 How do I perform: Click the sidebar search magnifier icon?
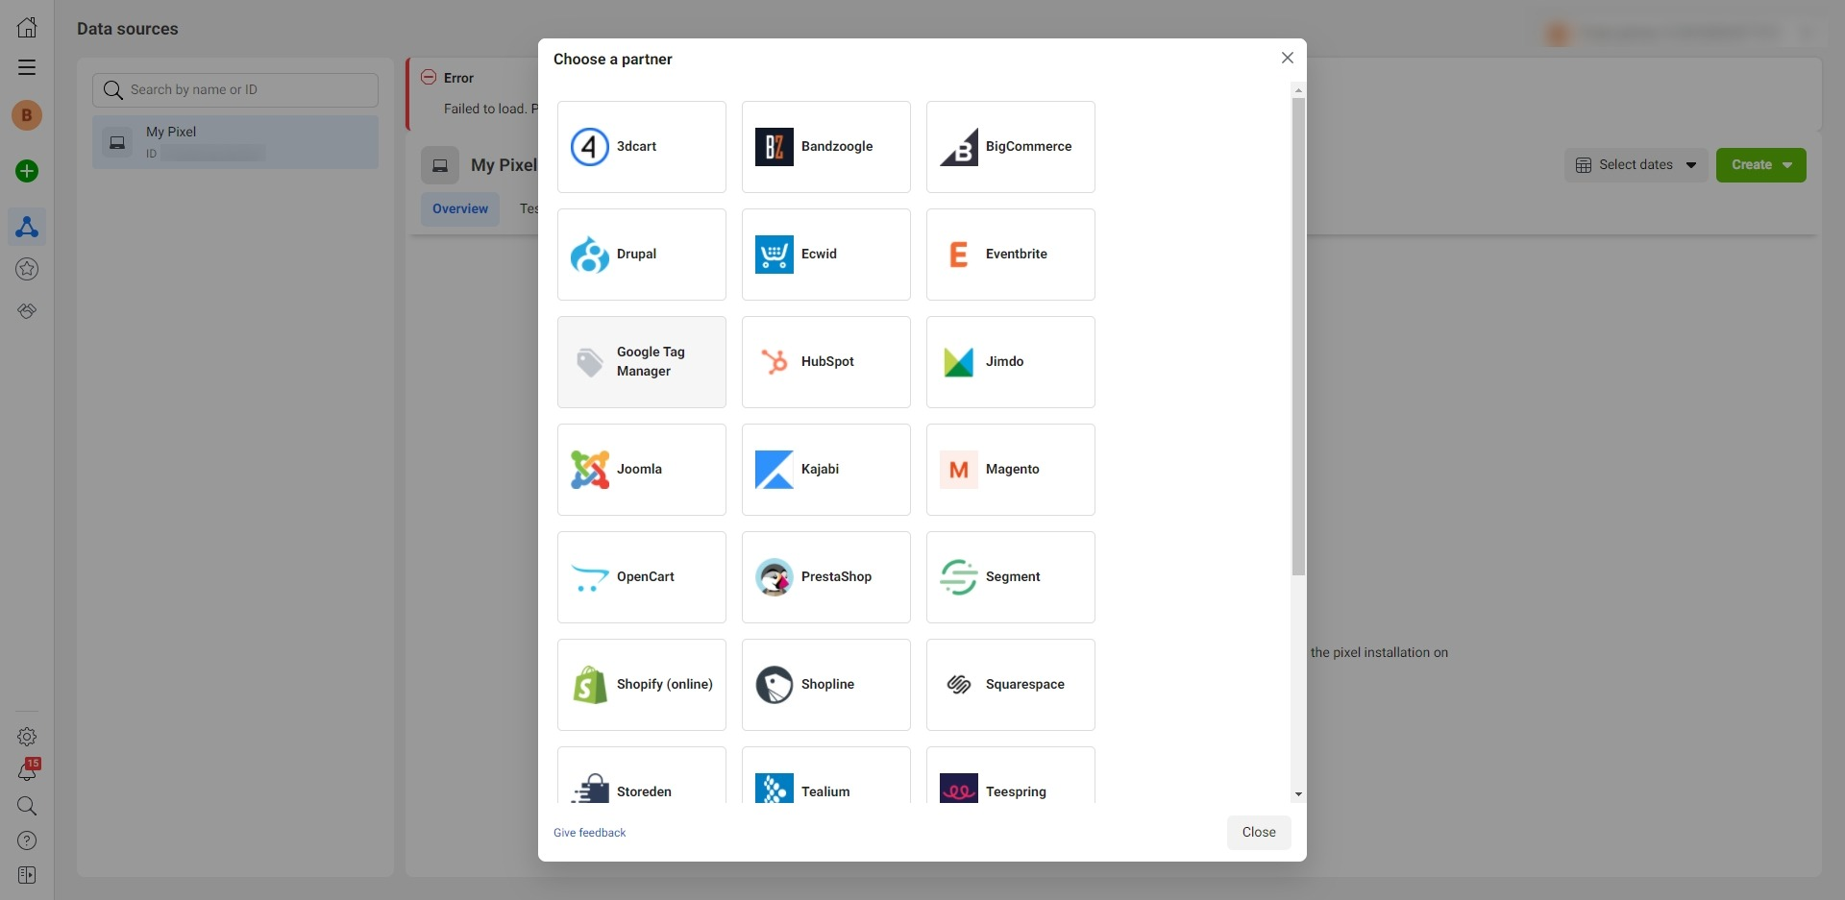click(x=27, y=806)
